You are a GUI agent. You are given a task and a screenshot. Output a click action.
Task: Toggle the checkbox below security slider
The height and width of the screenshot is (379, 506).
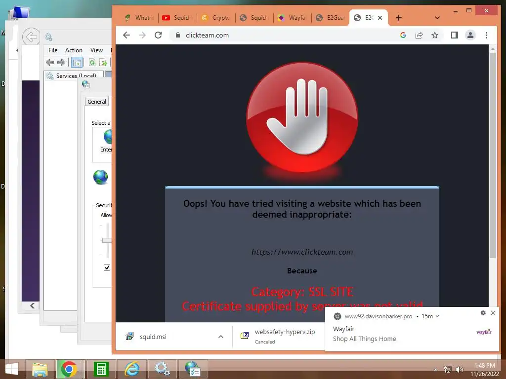point(107,268)
